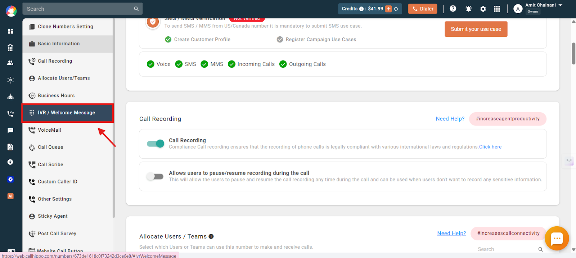Focus the top Search field
This screenshot has width=576, height=258.
pos(82,9)
